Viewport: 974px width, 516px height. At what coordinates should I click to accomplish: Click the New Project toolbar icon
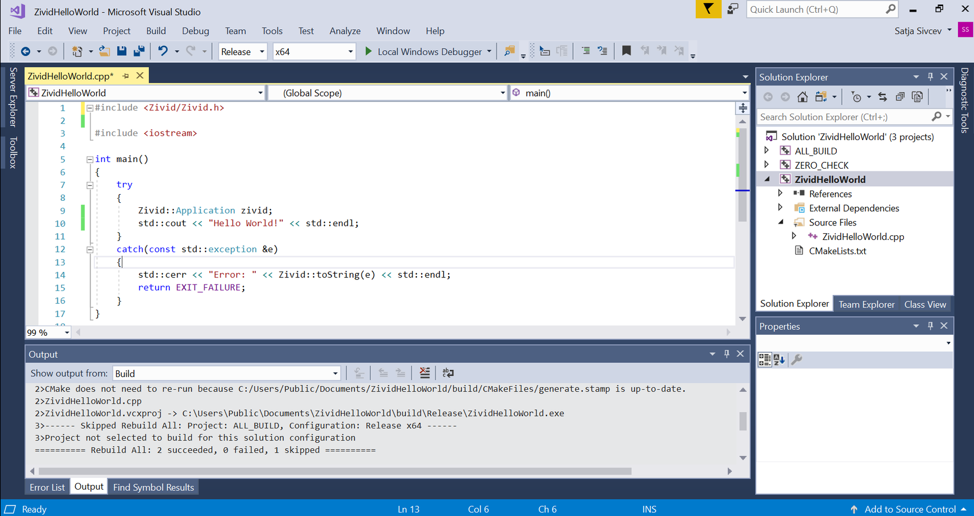(77, 51)
